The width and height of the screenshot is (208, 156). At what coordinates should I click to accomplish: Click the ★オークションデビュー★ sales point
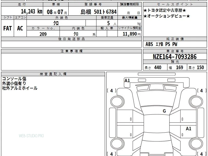click(x=167, y=16)
